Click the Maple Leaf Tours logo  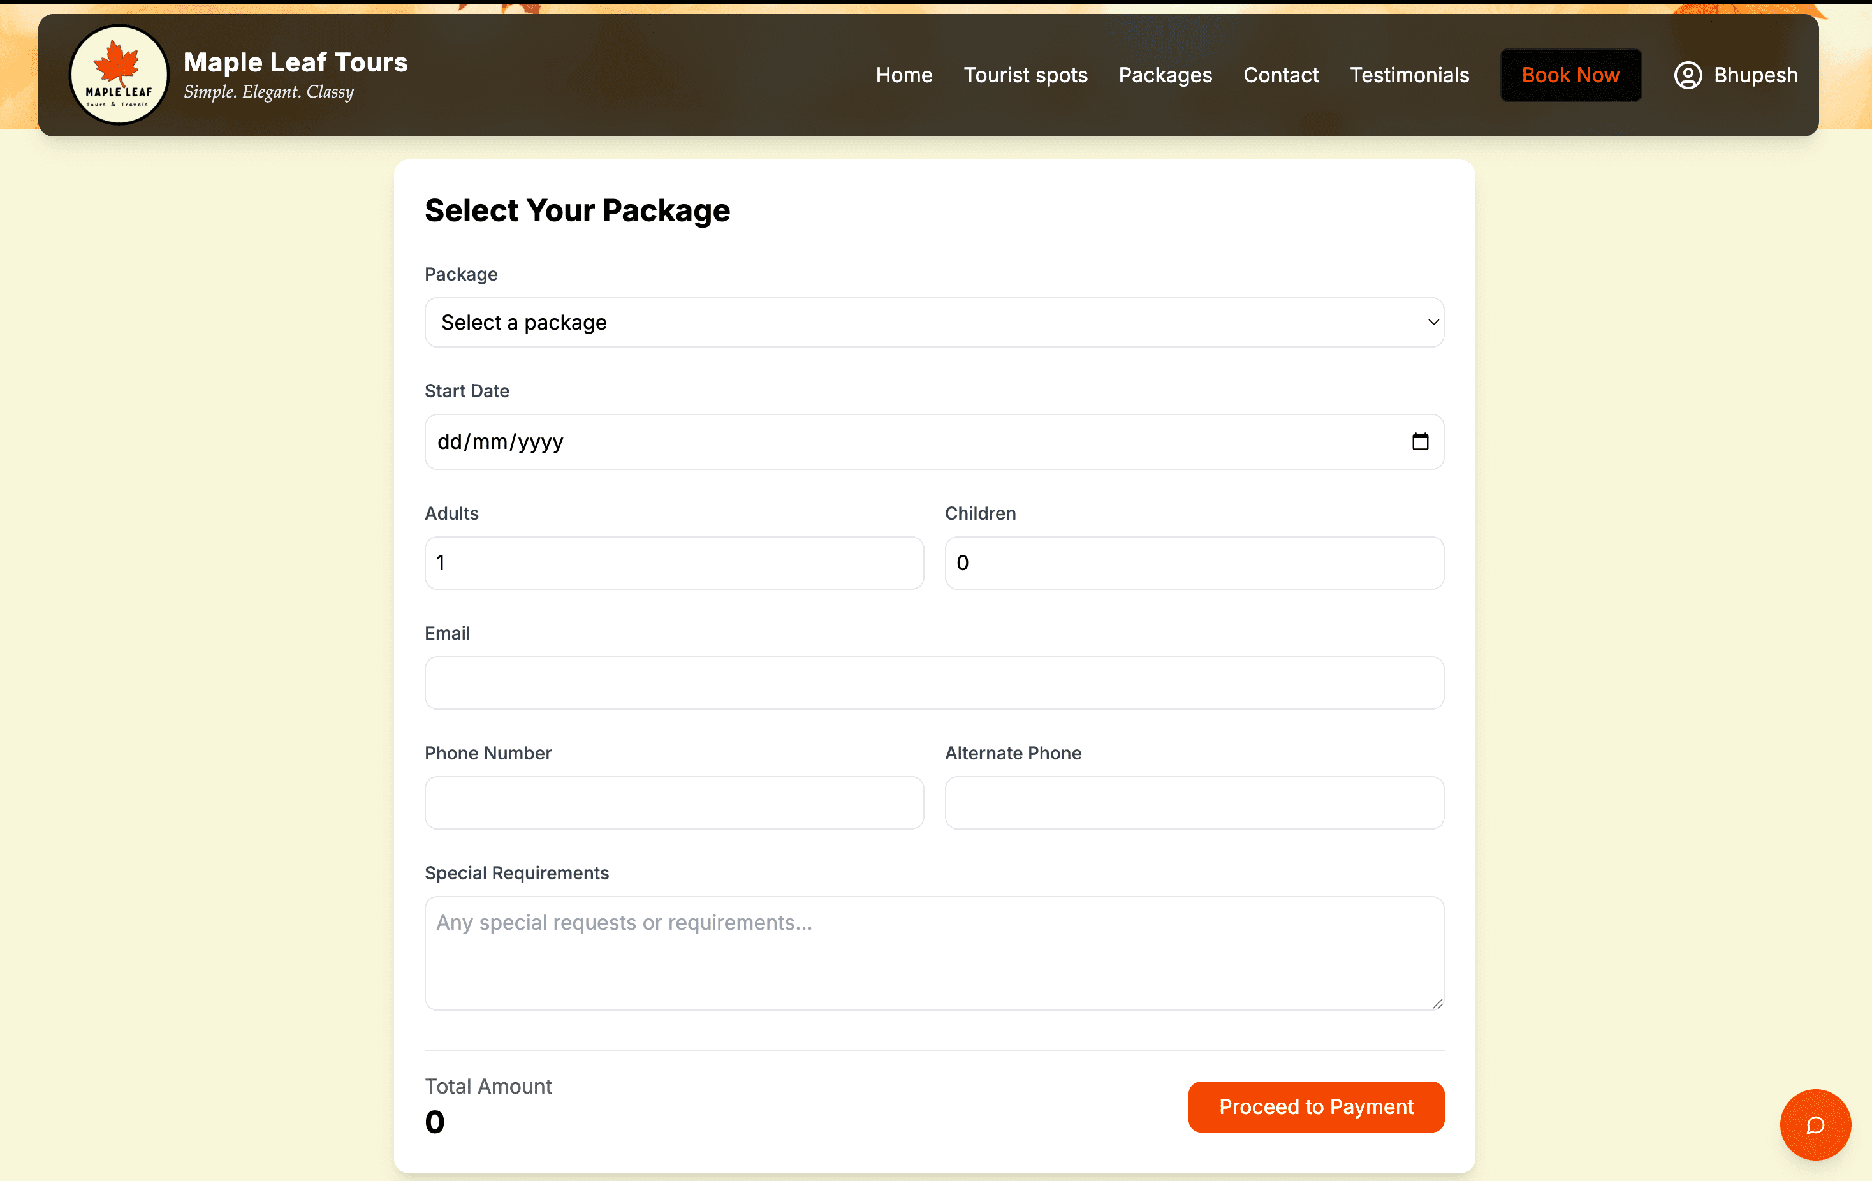pos(118,75)
